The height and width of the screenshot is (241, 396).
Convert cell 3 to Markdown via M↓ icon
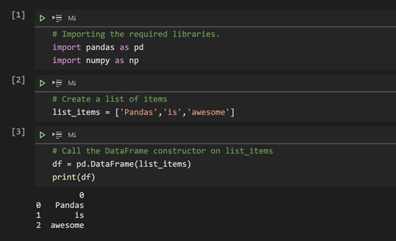pyautogui.click(x=72, y=135)
